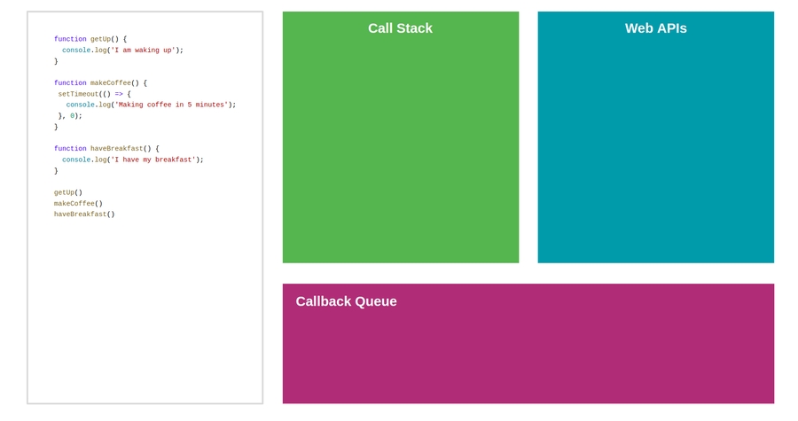
Task: Click the function haveBreakfast declaration line
Action: 106,149
